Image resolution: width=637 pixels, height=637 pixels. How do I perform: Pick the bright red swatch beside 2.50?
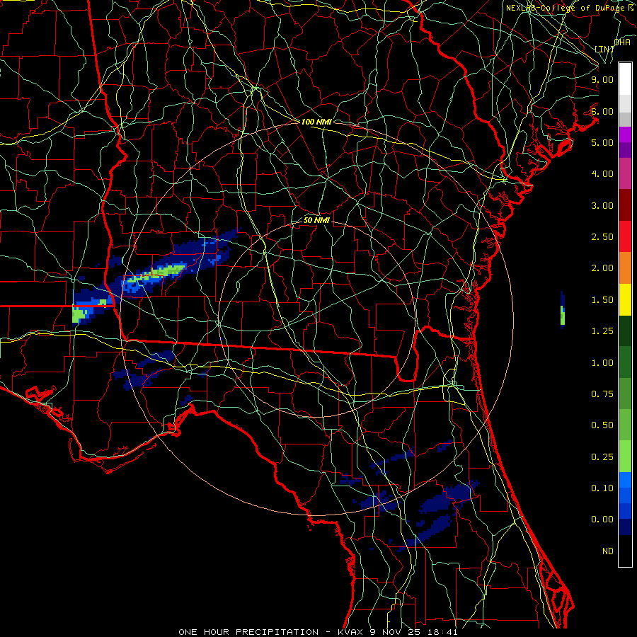tap(625, 236)
